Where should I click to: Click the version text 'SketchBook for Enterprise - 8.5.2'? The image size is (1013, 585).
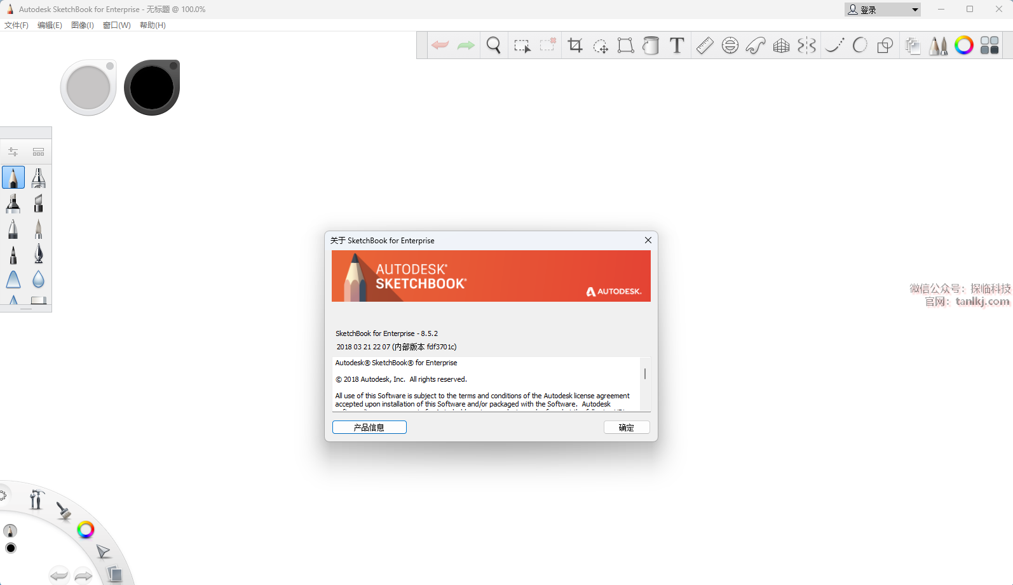386,333
